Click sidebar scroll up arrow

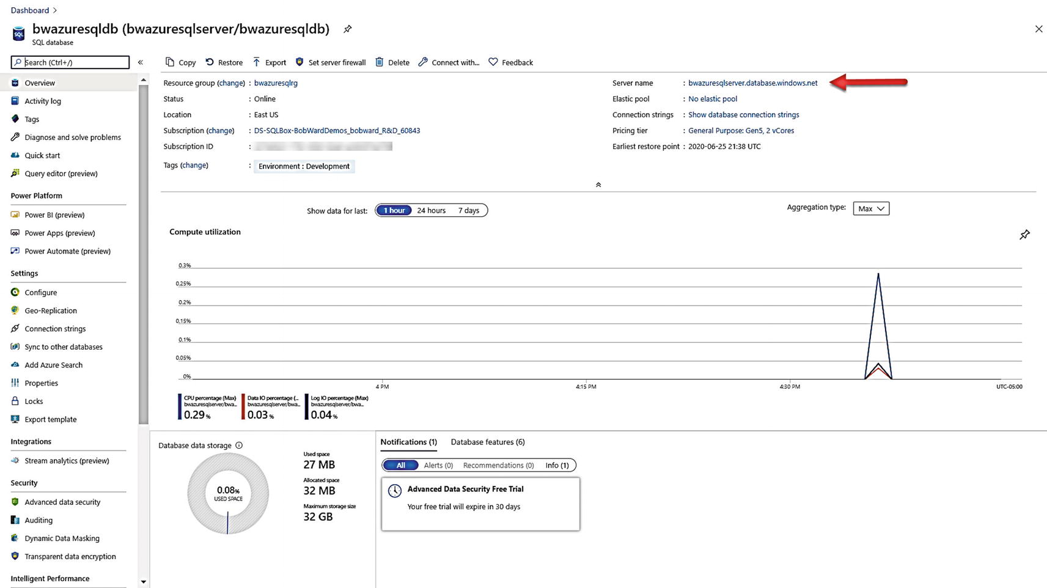[144, 80]
